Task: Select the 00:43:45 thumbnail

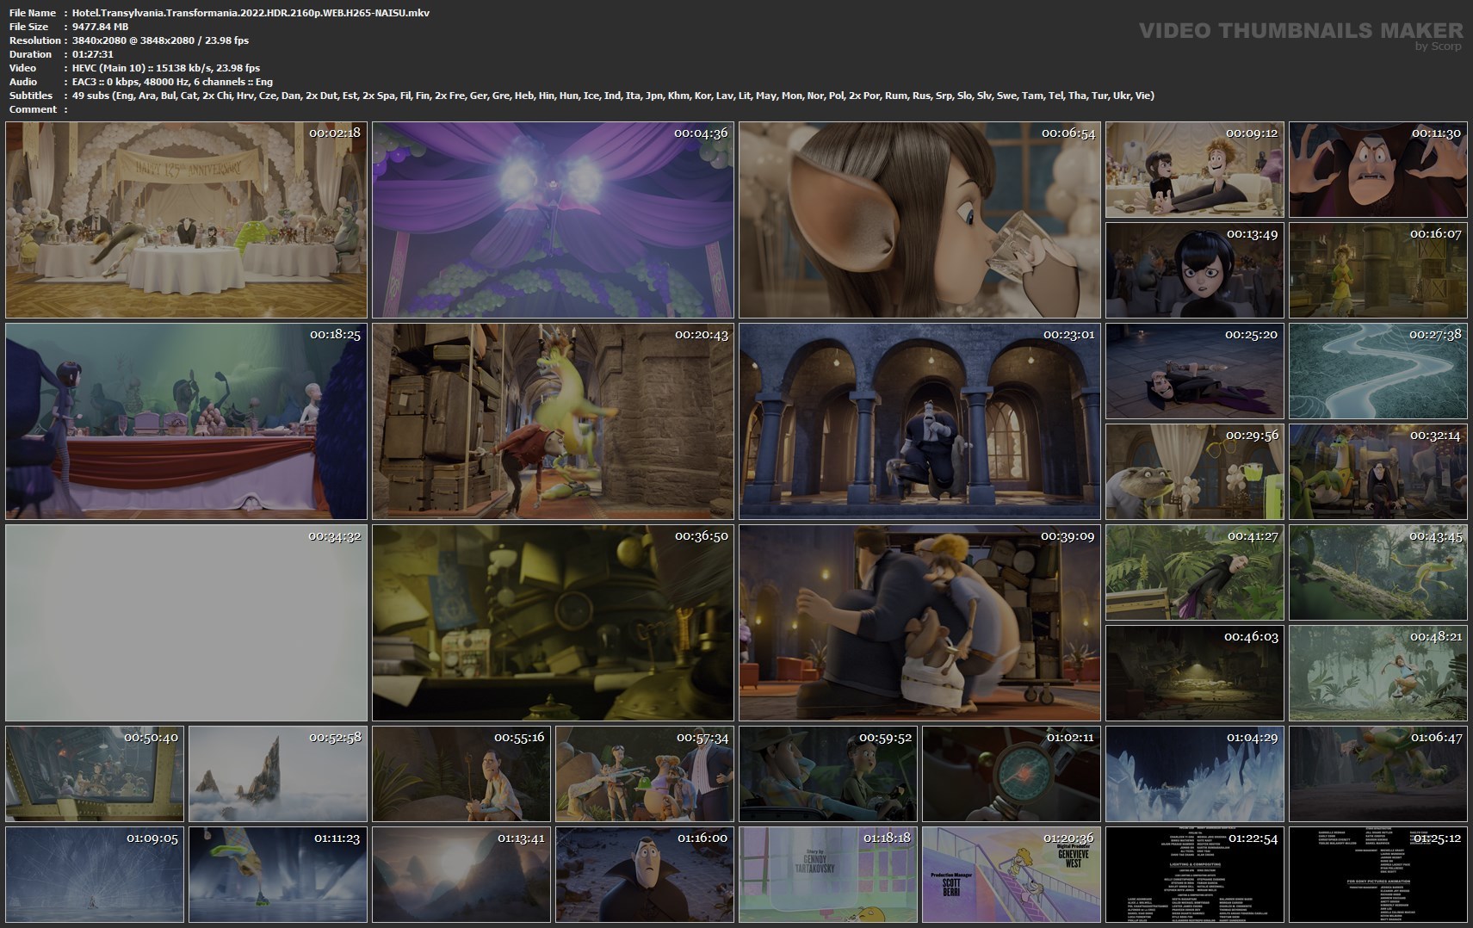Action: (1377, 572)
